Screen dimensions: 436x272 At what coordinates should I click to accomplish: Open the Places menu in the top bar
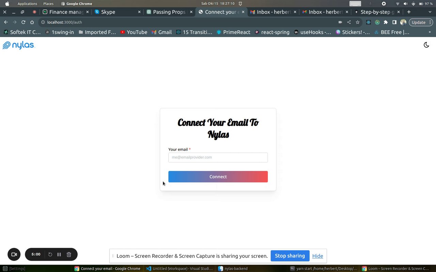click(48, 4)
